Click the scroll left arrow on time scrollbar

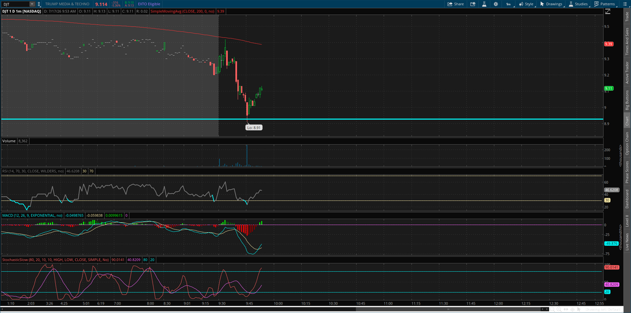coord(543,309)
